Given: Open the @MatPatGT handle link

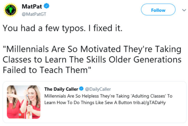Looking at the screenshot, I should coord(34,14).
